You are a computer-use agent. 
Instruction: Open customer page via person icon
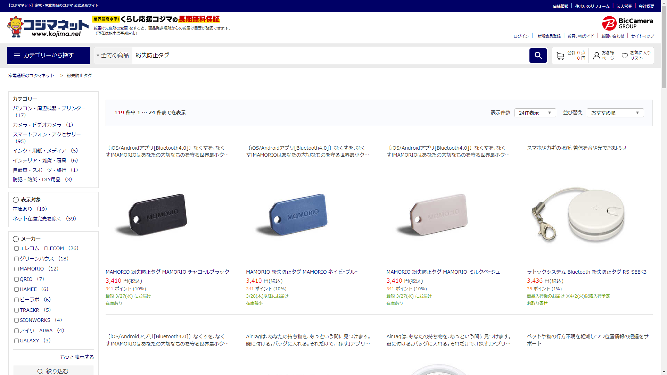[596, 56]
